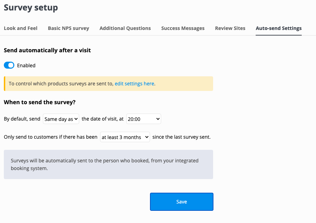Go to the Additional Questions tab
Screen dimensions: 316x223
(x=125, y=28)
